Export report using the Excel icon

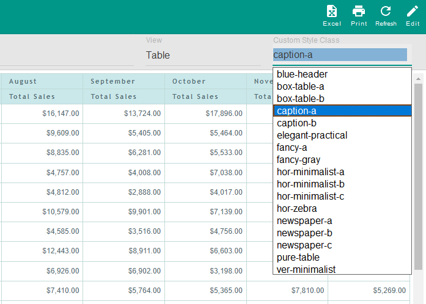(332, 16)
